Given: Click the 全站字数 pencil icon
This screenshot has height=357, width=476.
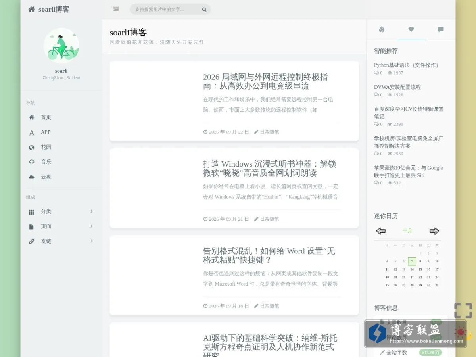Looking at the screenshot, I should 382,352.
